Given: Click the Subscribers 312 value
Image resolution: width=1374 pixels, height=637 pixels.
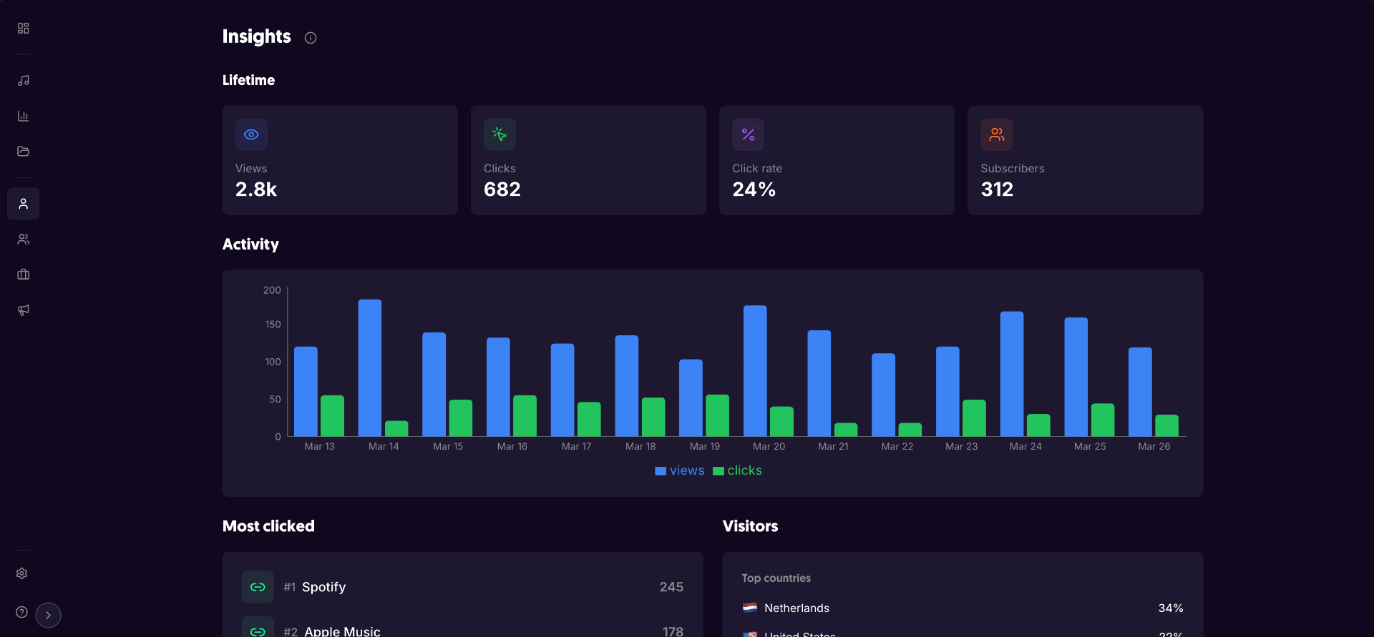Looking at the screenshot, I should [x=997, y=189].
